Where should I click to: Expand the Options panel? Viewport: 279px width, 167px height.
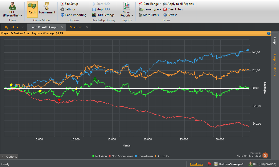9,157
